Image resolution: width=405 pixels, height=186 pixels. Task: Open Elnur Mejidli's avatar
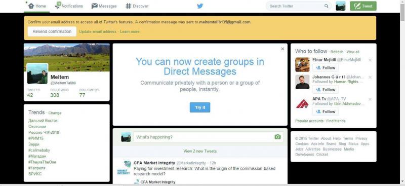302,64
